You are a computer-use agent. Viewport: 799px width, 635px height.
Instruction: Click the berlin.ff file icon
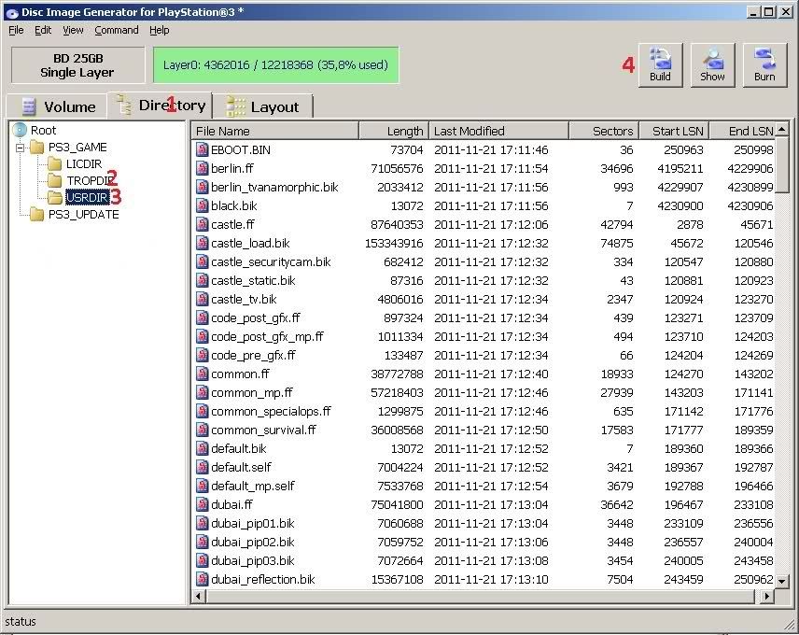203,168
